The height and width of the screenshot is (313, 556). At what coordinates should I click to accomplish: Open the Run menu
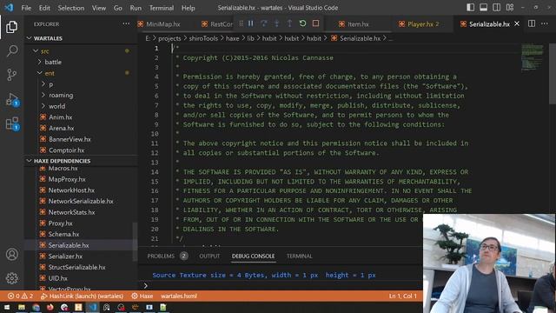pos(136,8)
